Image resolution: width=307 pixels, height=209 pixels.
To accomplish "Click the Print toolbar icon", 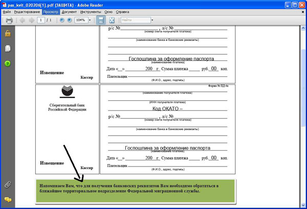I will (9, 20).
